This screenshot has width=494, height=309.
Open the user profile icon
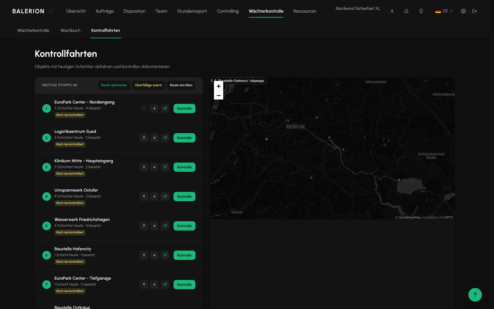click(x=392, y=11)
